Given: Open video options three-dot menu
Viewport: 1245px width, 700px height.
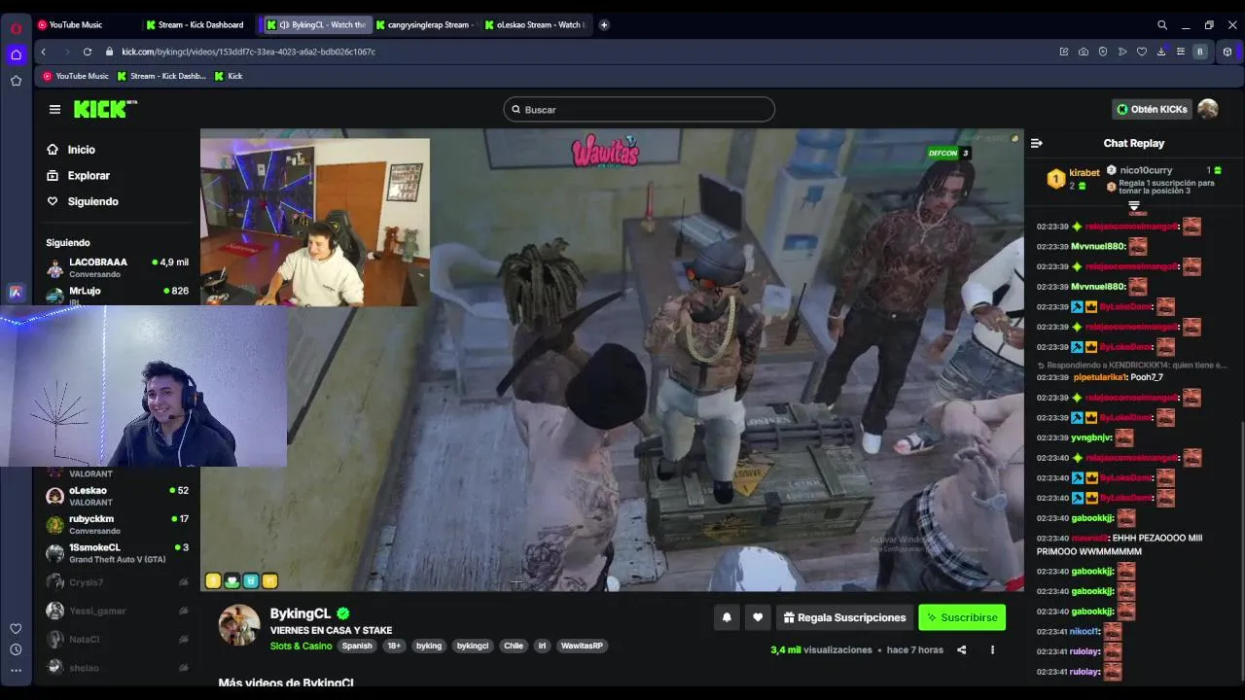Looking at the screenshot, I should pos(992,649).
